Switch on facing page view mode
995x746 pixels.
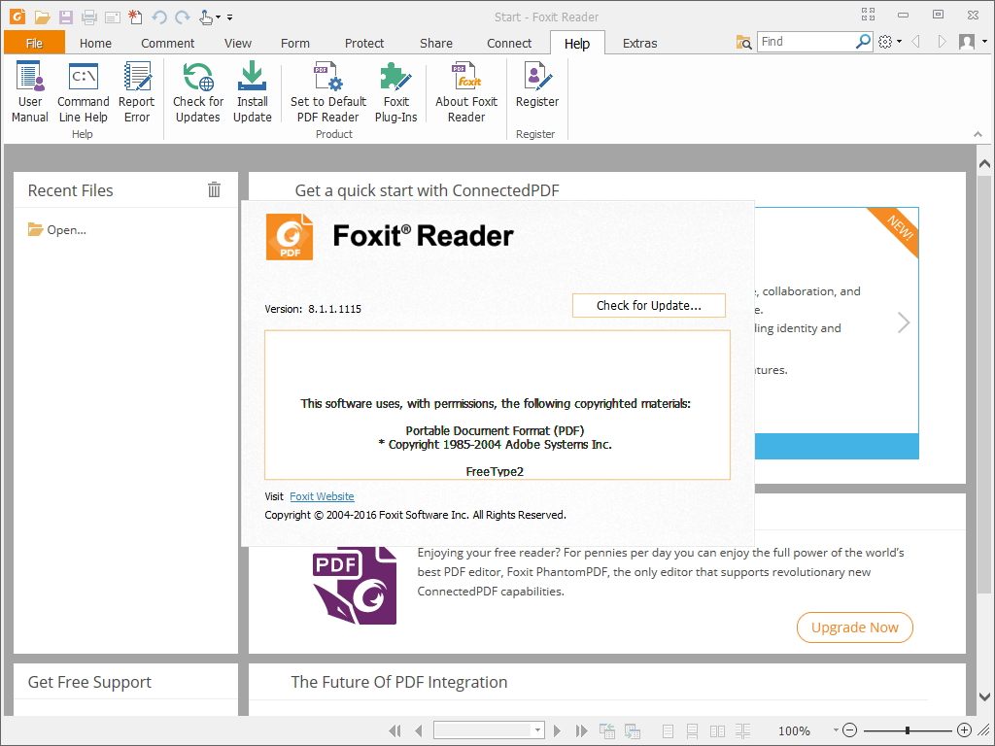coord(716,730)
